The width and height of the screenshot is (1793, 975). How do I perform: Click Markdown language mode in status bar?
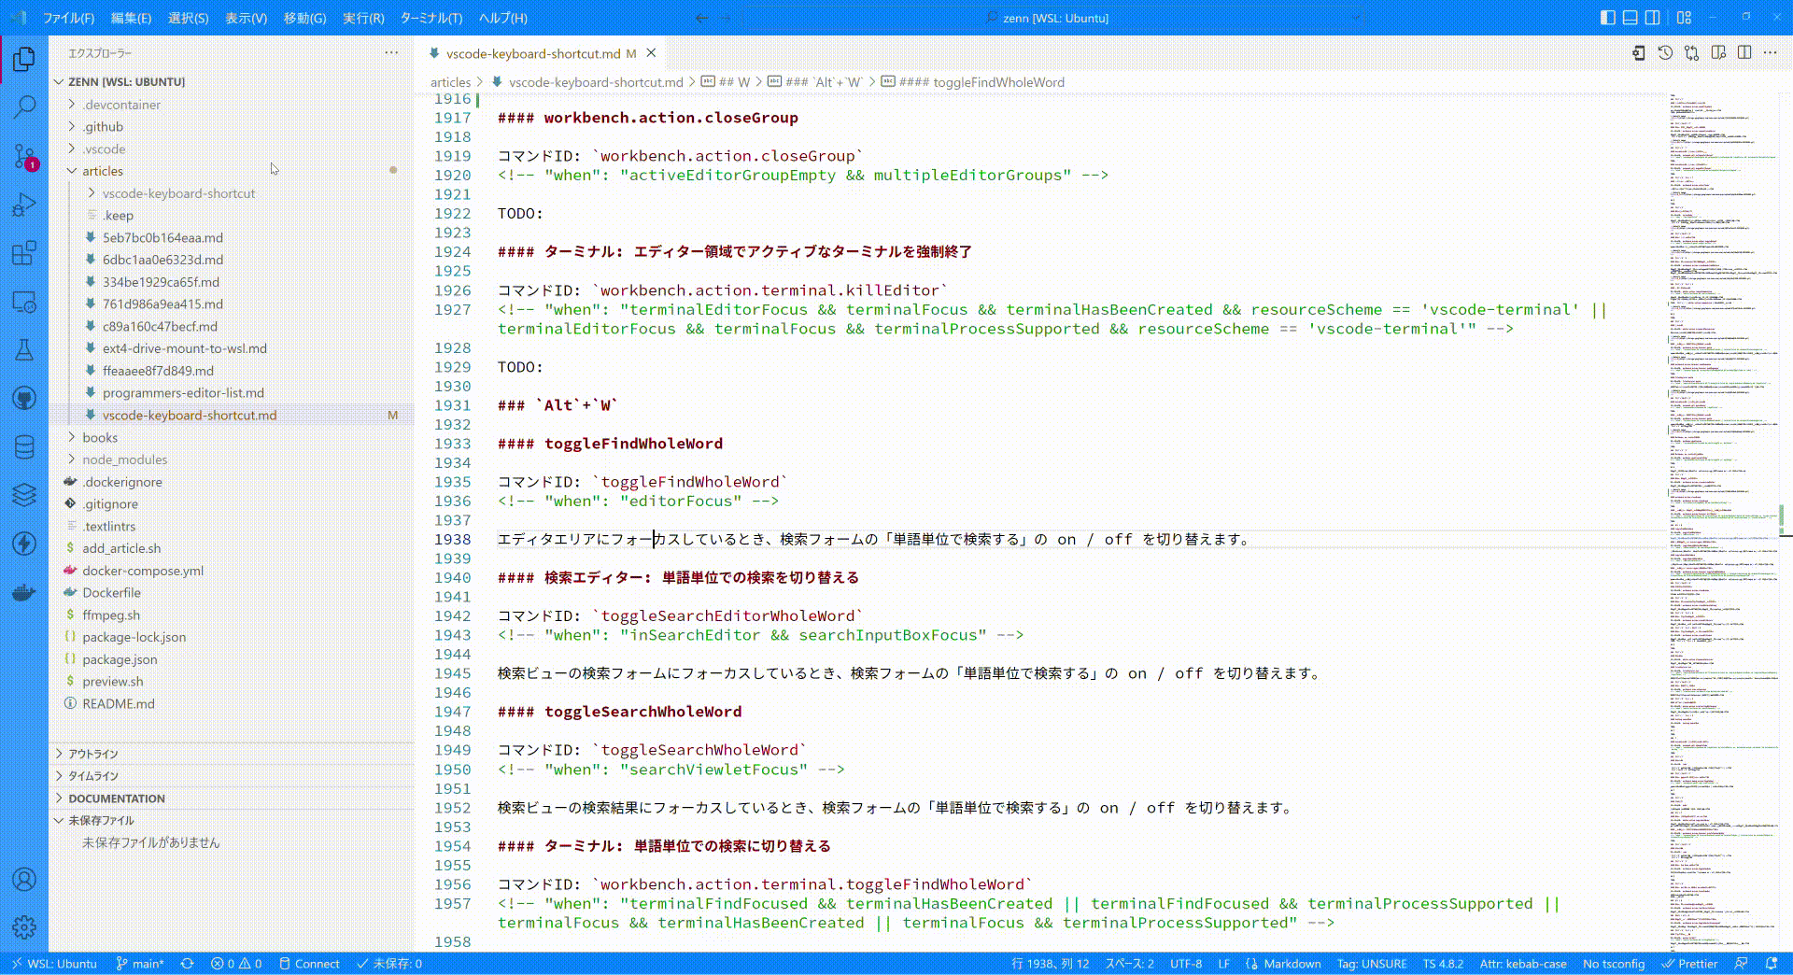[1292, 964]
